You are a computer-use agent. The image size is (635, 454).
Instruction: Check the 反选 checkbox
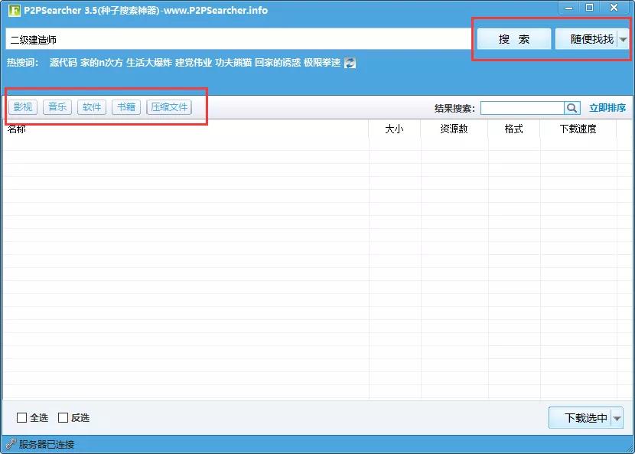(63, 417)
